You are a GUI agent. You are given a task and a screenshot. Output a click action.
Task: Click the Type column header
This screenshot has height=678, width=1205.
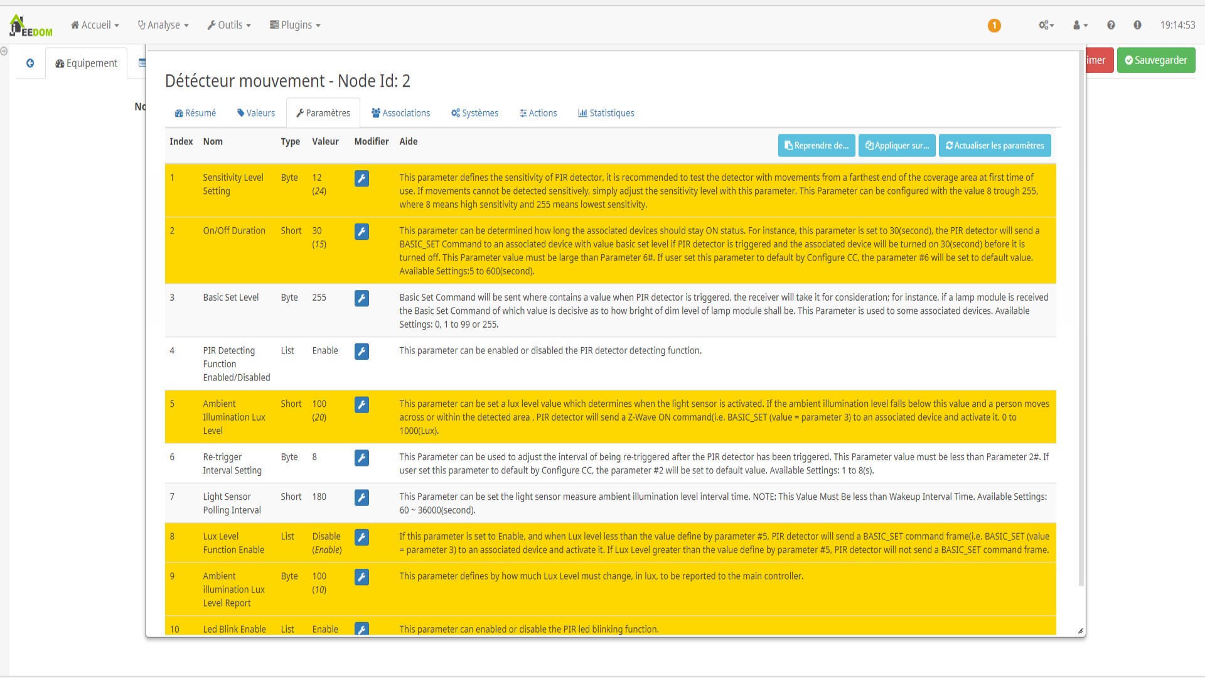click(290, 142)
